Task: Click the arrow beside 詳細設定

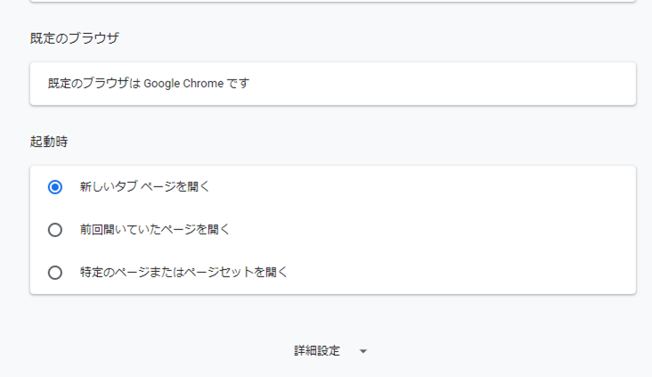Action: coord(363,351)
